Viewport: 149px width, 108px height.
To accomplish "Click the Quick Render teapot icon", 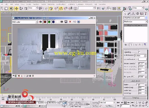I will 147,9.
